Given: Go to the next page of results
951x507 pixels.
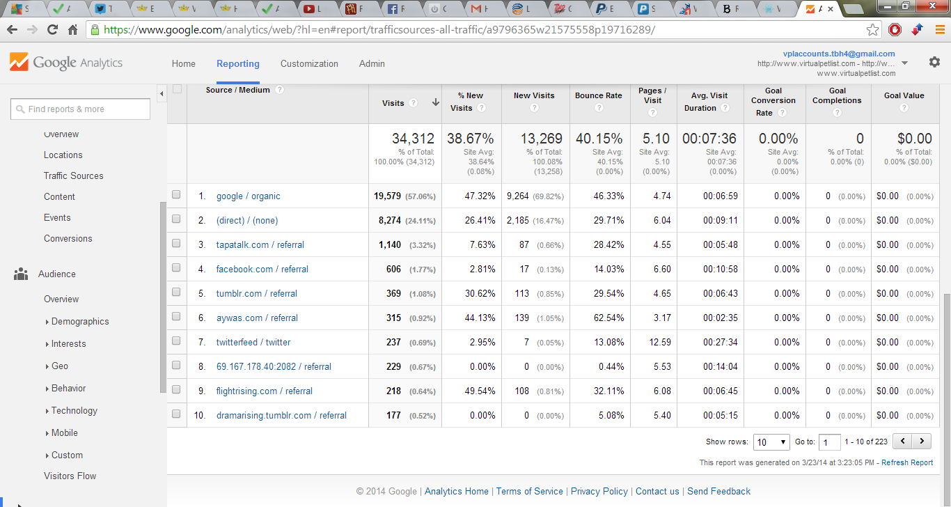Looking at the screenshot, I should point(922,441).
